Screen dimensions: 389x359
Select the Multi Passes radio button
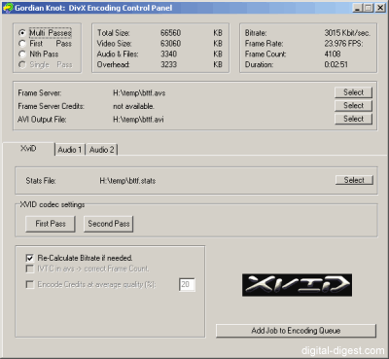click(22, 33)
